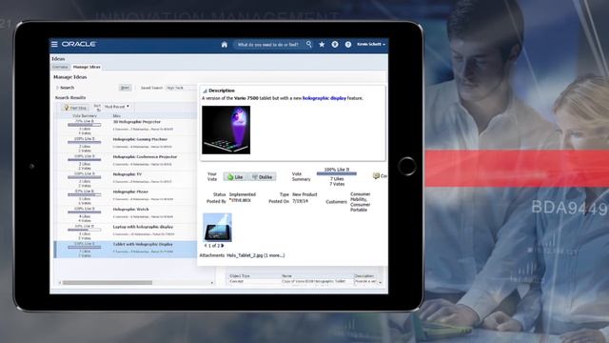This screenshot has height=343, width=609.
Task: Open the Most Recent sort dropdown
Action: point(116,107)
